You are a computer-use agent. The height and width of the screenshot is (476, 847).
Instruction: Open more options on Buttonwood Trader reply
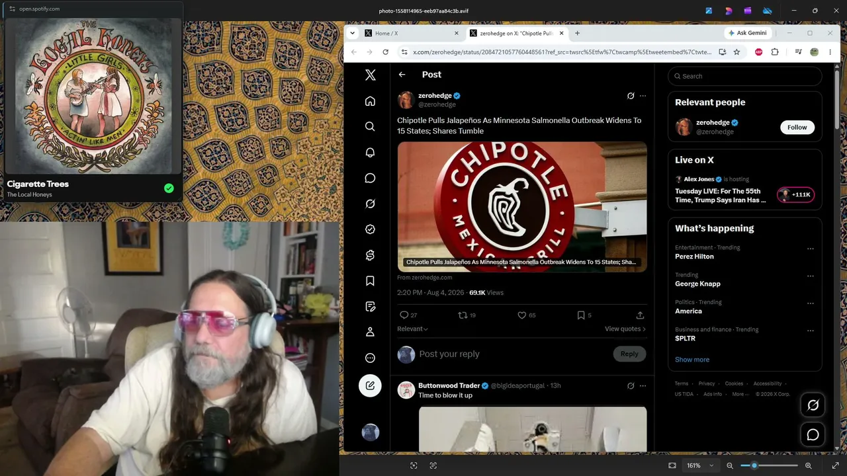[x=643, y=385]
